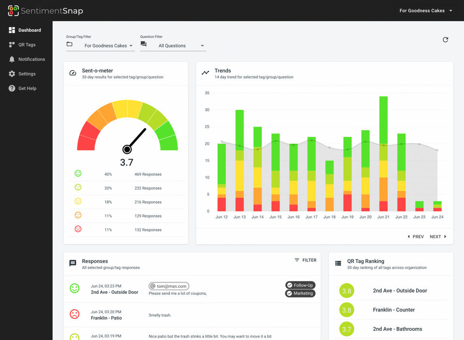Click the Sent-o-meter gauge header icon
Viewport: 464px width, 340px height.
click(73, 73)
